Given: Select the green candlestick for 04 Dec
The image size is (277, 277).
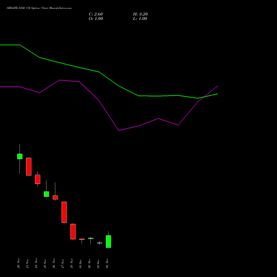Looking at the screenshot, I should pyautogui.click(x=109, y=242).
